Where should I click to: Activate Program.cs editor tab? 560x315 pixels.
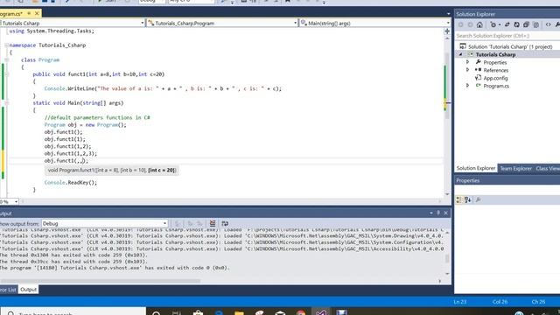11,14
